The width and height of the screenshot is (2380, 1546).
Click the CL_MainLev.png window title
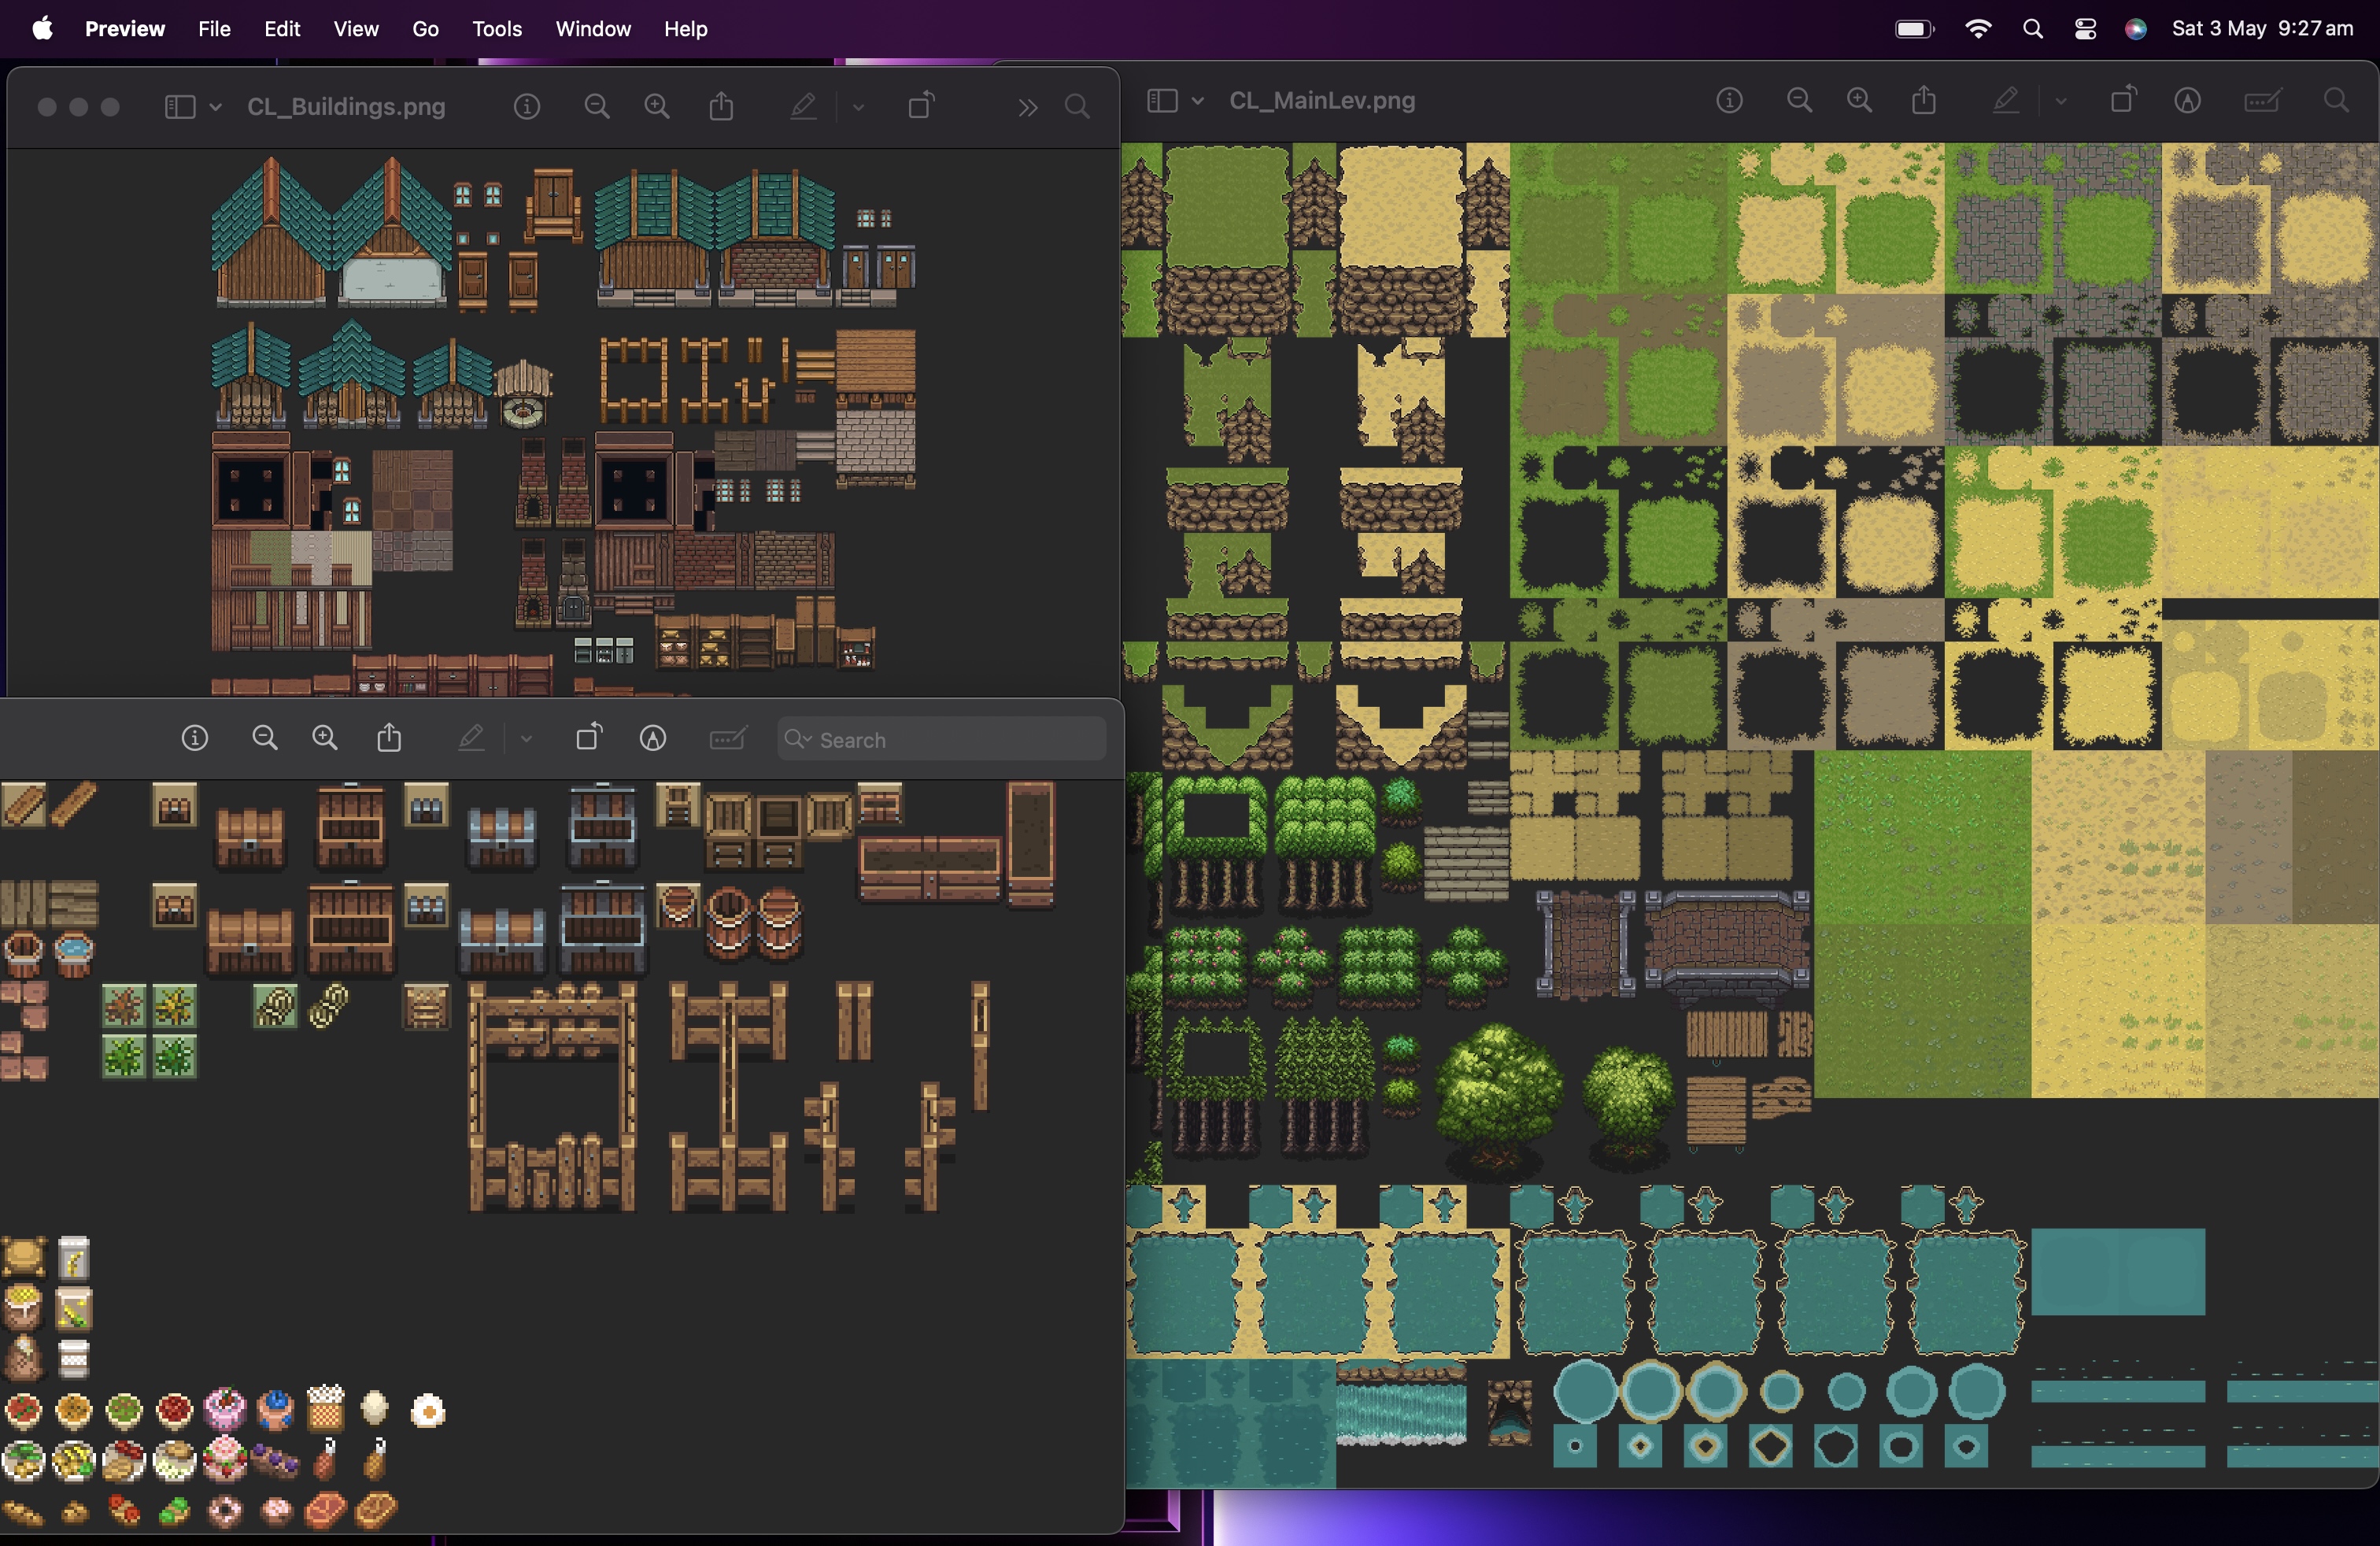click(x=1321, y=101)
